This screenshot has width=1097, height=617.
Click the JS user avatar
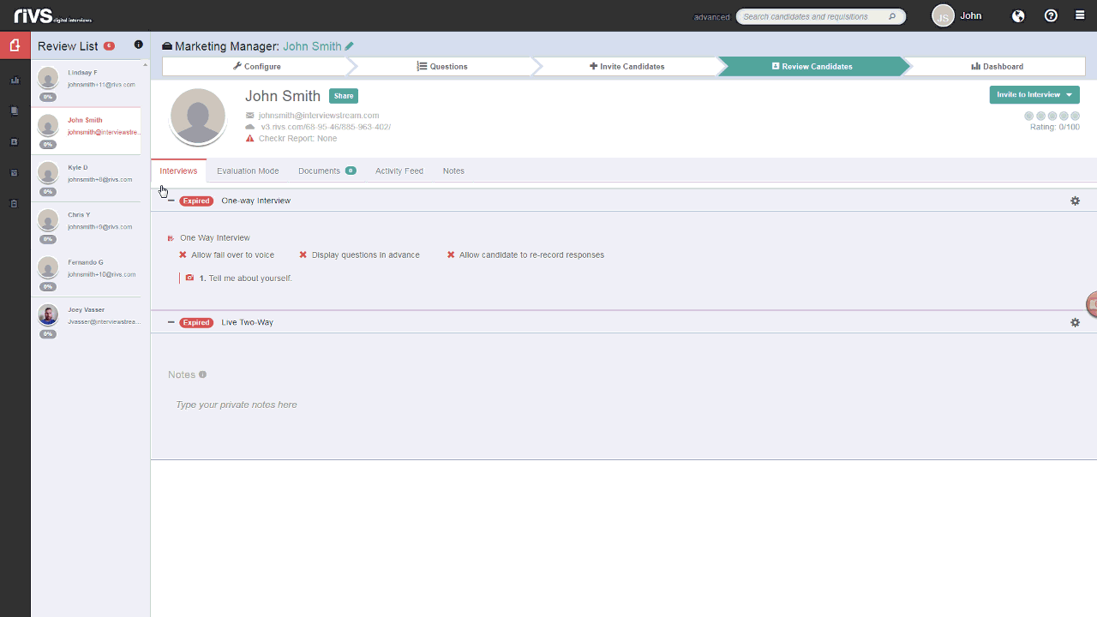pyautogui.click(x=943, y=15)
